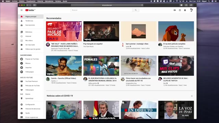Toggle Safari sidebar button
This screenshot has width=219, height=123.
click(x=35, y=5)
